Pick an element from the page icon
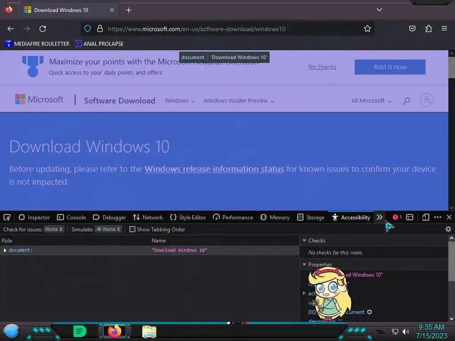 (7, 217)
